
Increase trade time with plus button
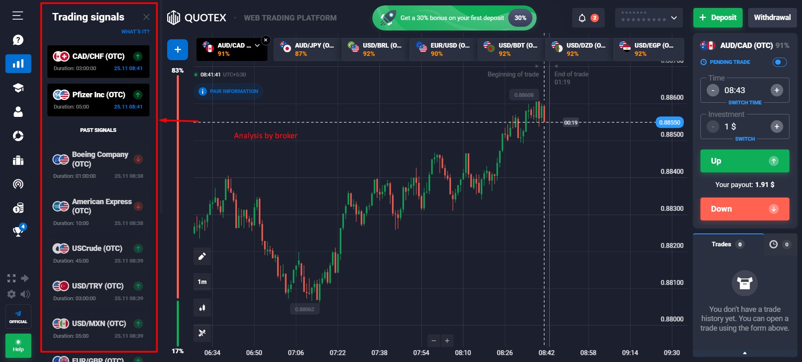(777, 90)
